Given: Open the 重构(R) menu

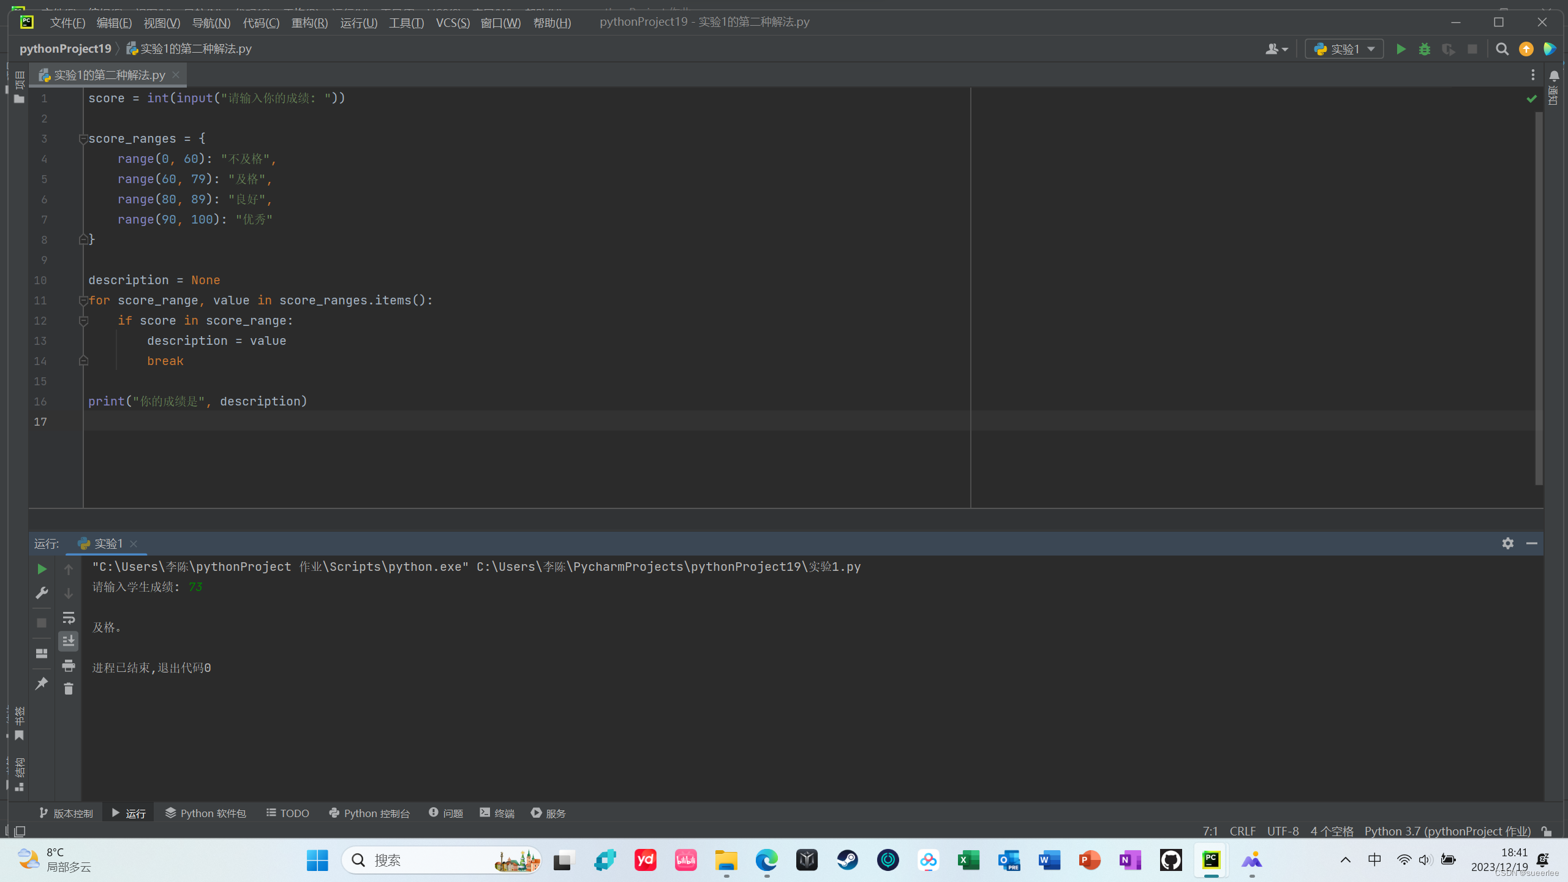Looking at the screenshot, I should (309, 23).
